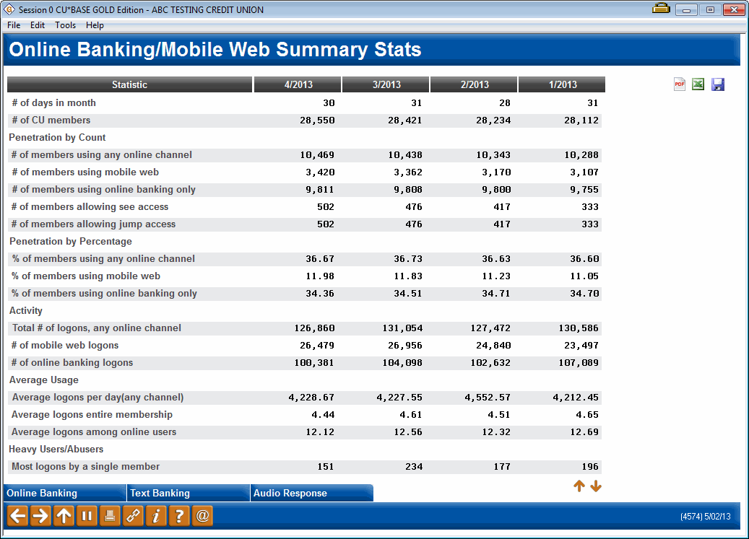Export the summary to Excel
Viewport: 749px width, 539px height.
point(698,84)
